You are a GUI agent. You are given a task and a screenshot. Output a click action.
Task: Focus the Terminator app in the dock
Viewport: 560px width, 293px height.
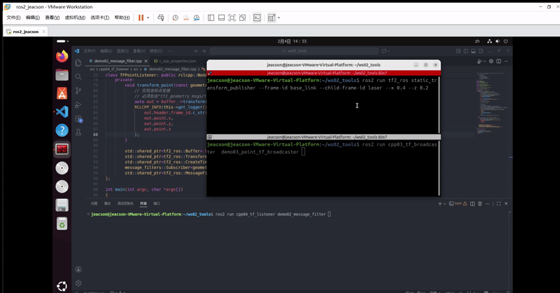(62, 149)
